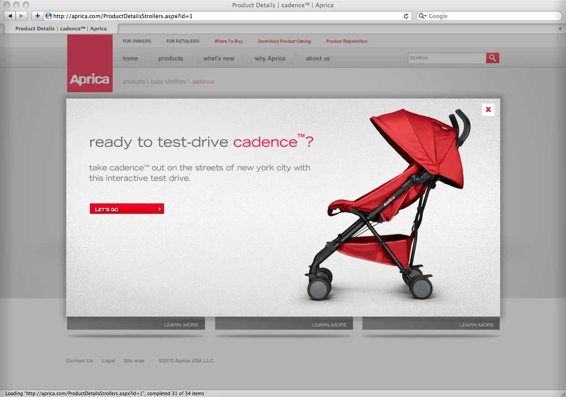
Task: Submit site search with red magnifier button
Action: tap(492, 58)
